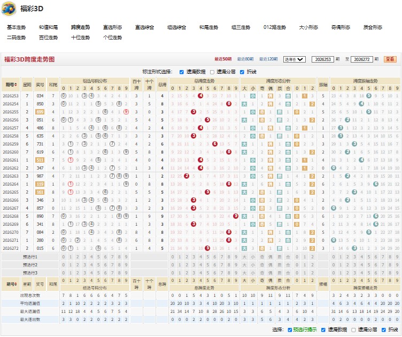This screenshot has width=402, height=337.
Task: Click the 预选行3 row label
Action: click(30, 273)
